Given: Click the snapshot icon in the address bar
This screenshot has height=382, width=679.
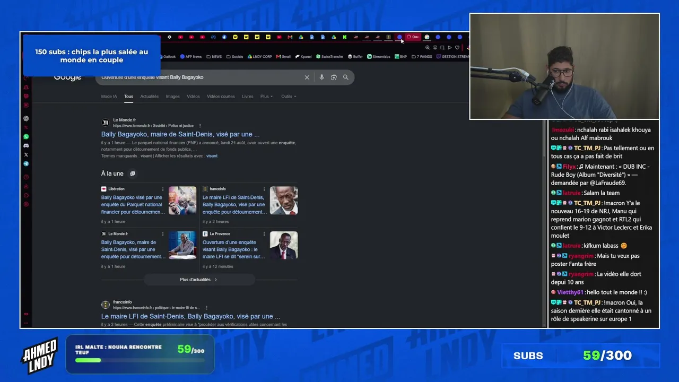Looking at the screenshot, I should (442, 48).
